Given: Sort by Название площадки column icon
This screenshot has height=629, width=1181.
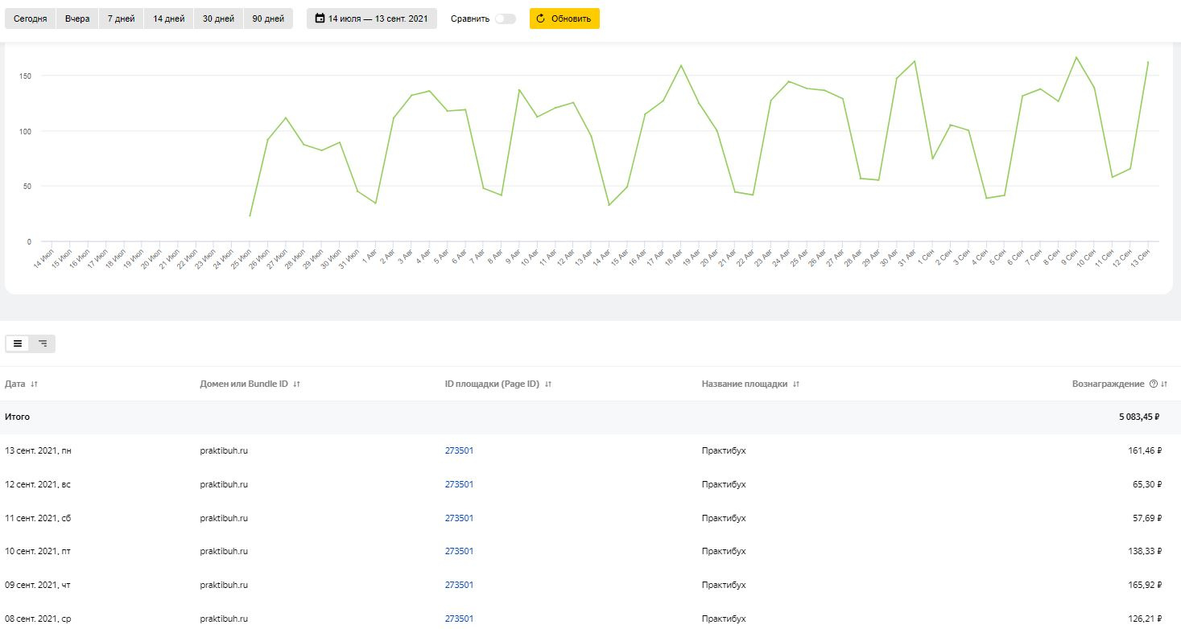Looking at the screenshot, I should coord(796,384).
